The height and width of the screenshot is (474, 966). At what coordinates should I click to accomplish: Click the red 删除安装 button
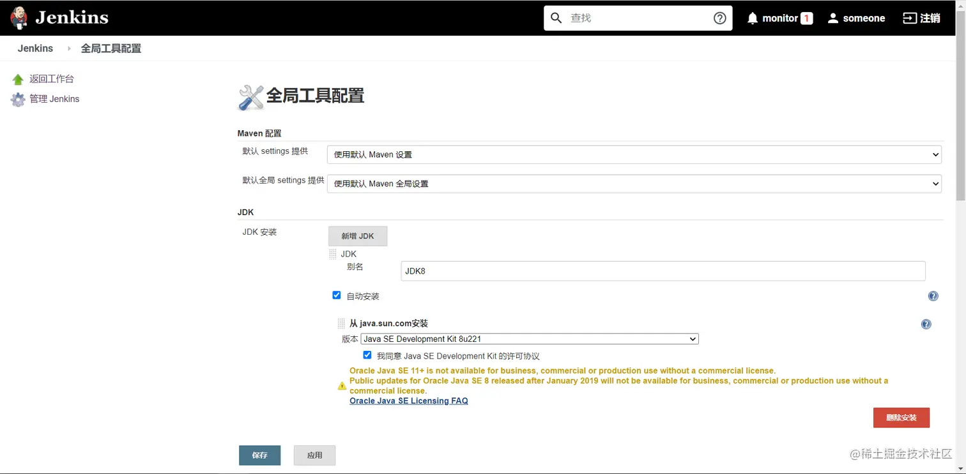(x=901, y=418)
